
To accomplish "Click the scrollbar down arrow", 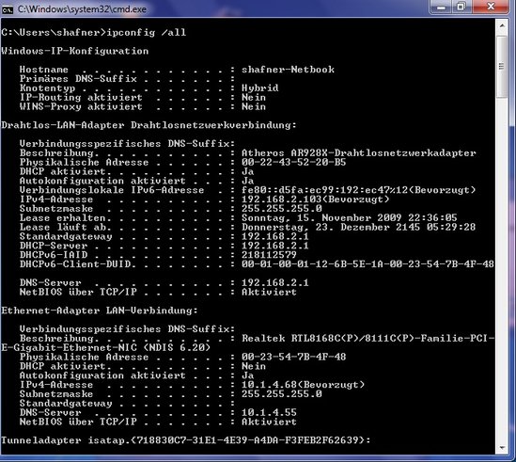I will pyautogui.click(x=502, y=448).
